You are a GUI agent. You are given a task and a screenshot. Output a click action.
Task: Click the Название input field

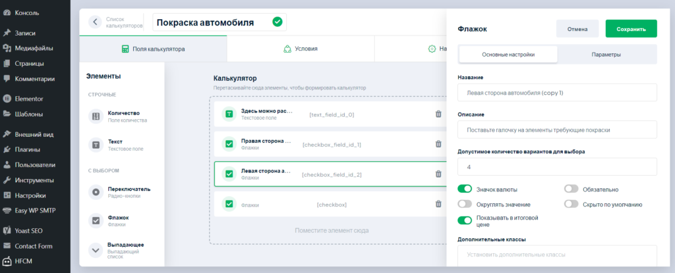(x=558, y=93)
